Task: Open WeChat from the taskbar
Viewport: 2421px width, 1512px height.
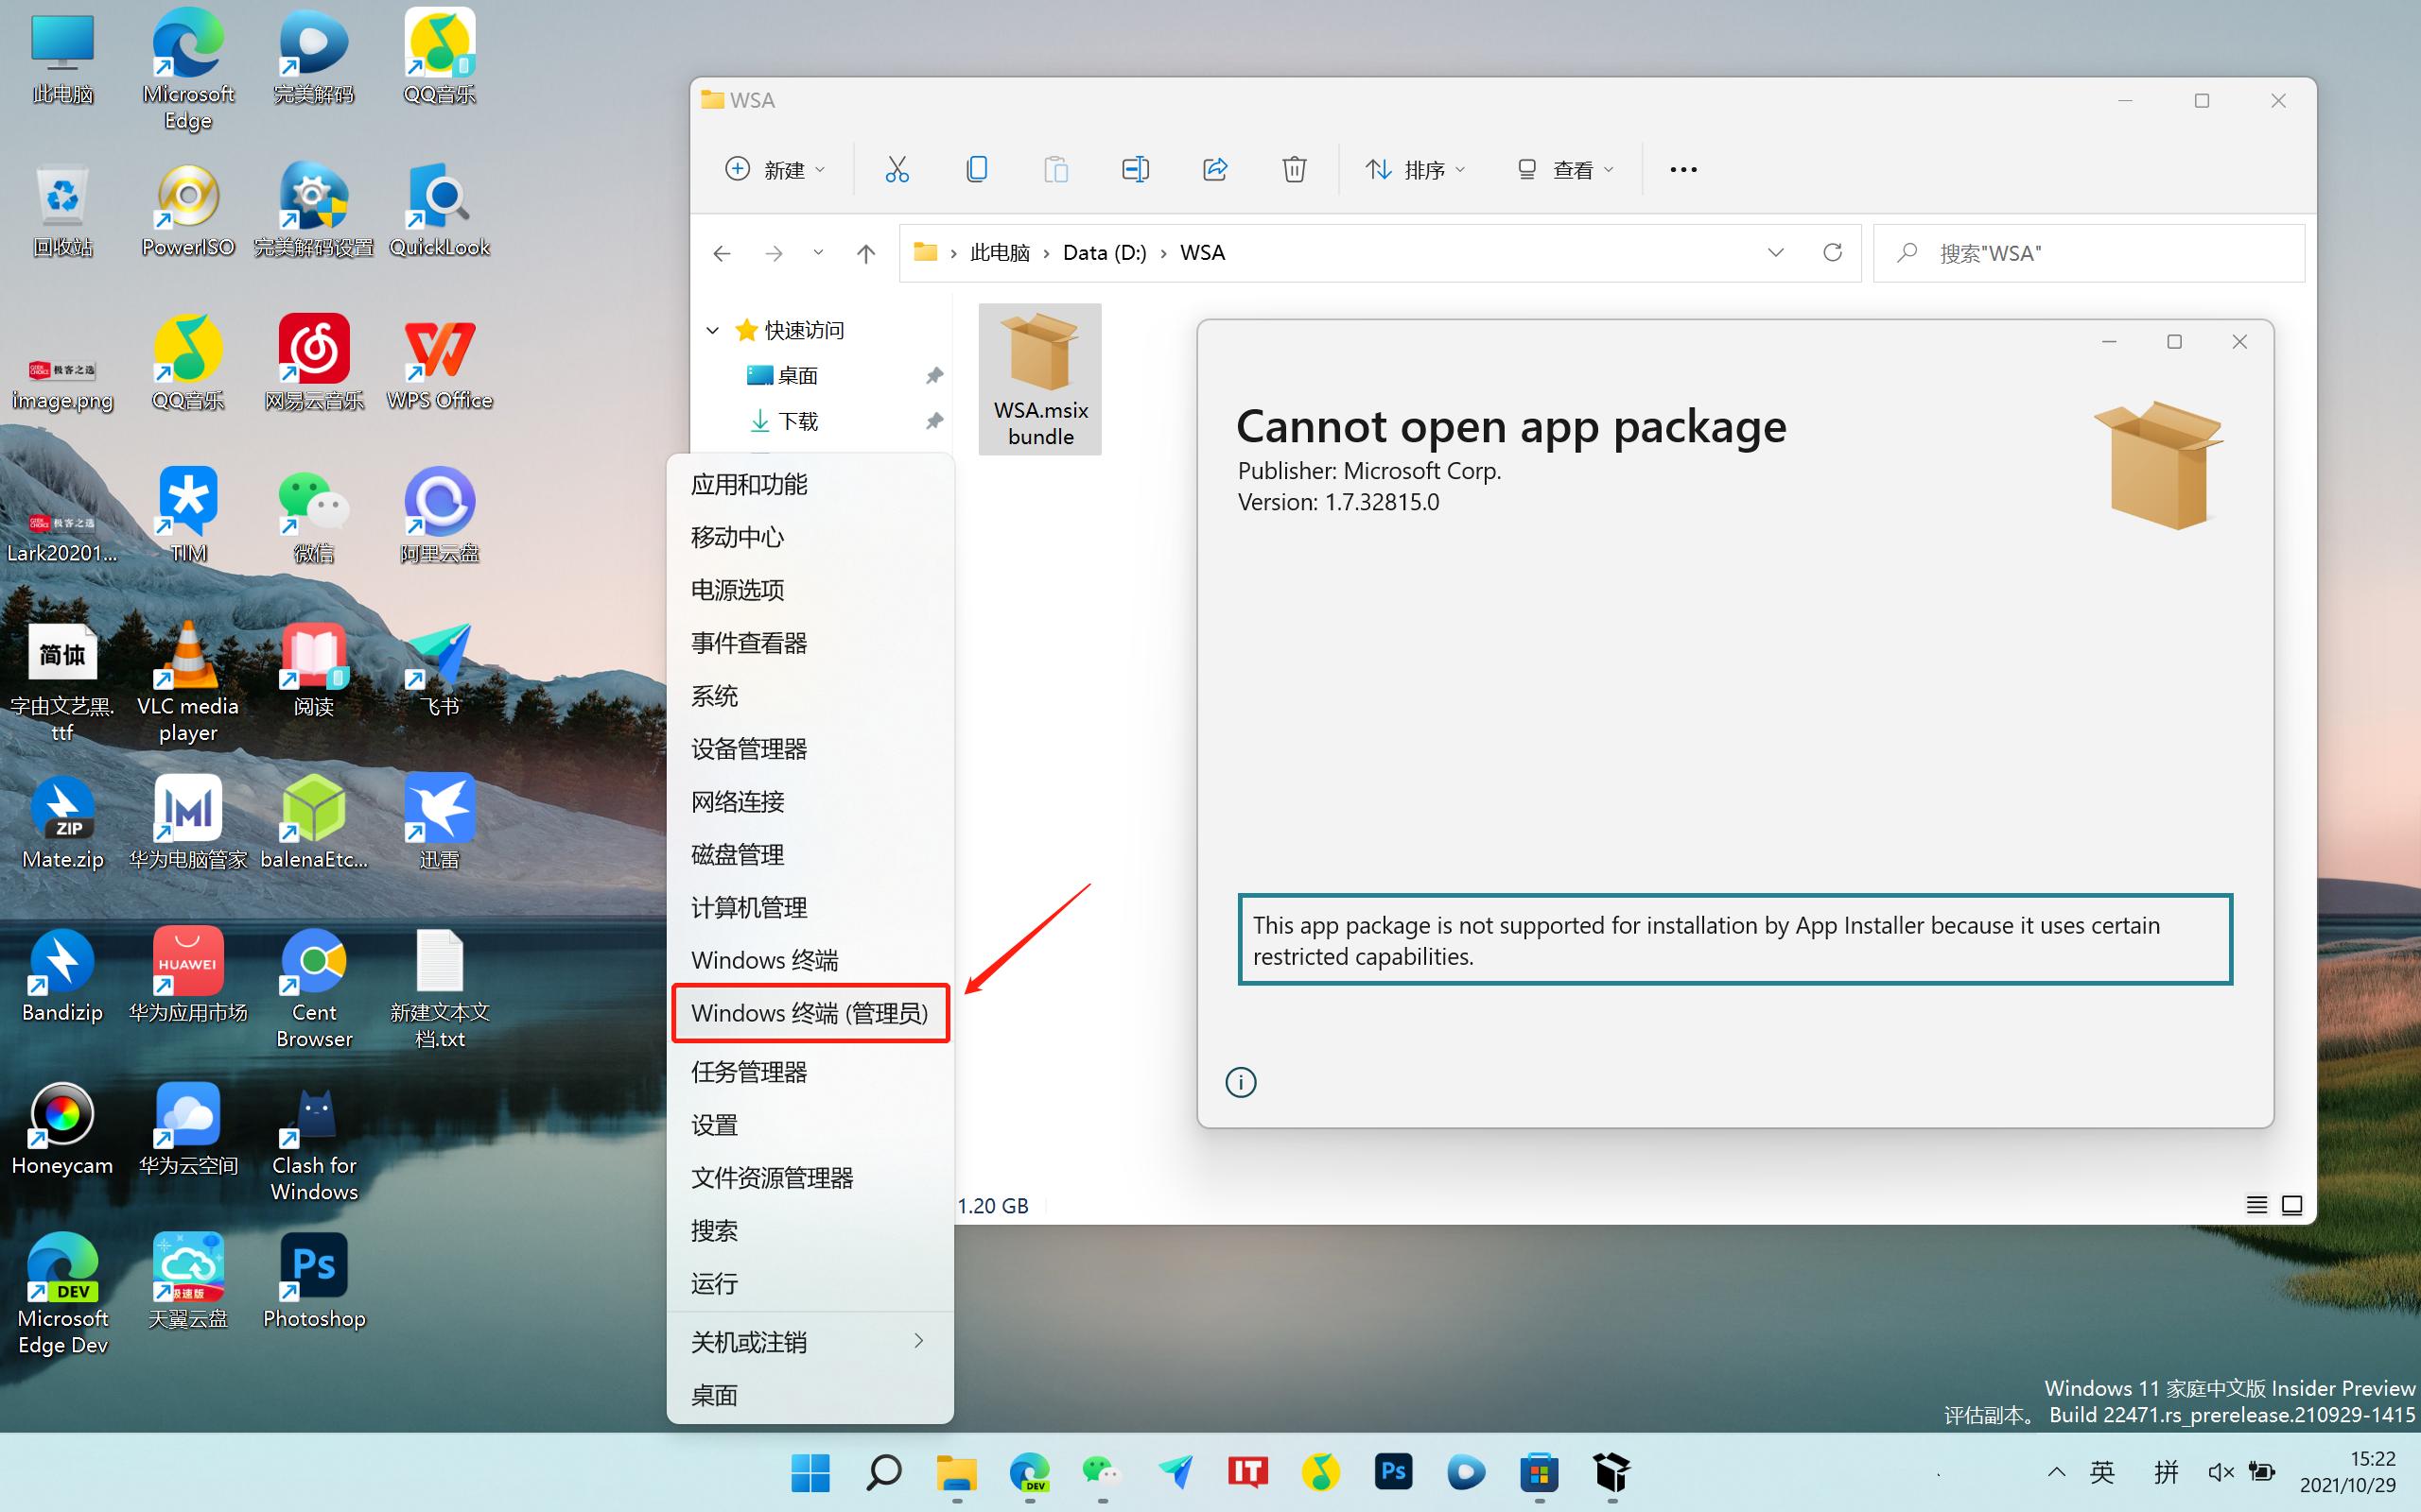Action: click(x=1101, y=1471)
